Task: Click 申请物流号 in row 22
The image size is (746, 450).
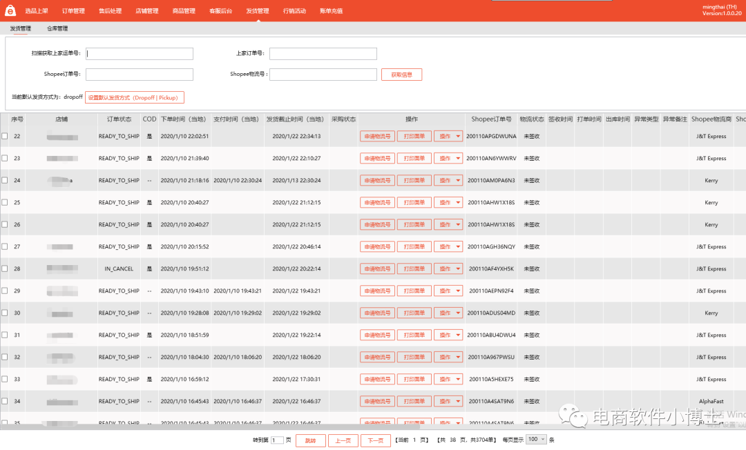Action: 377,137
